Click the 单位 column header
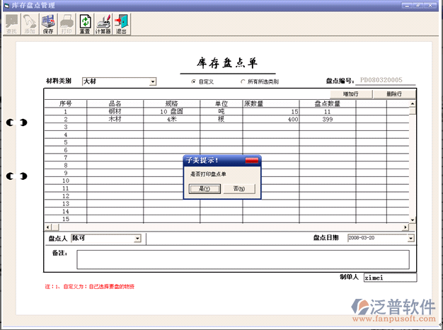443x330 pixels. click(x=221, y=103)
